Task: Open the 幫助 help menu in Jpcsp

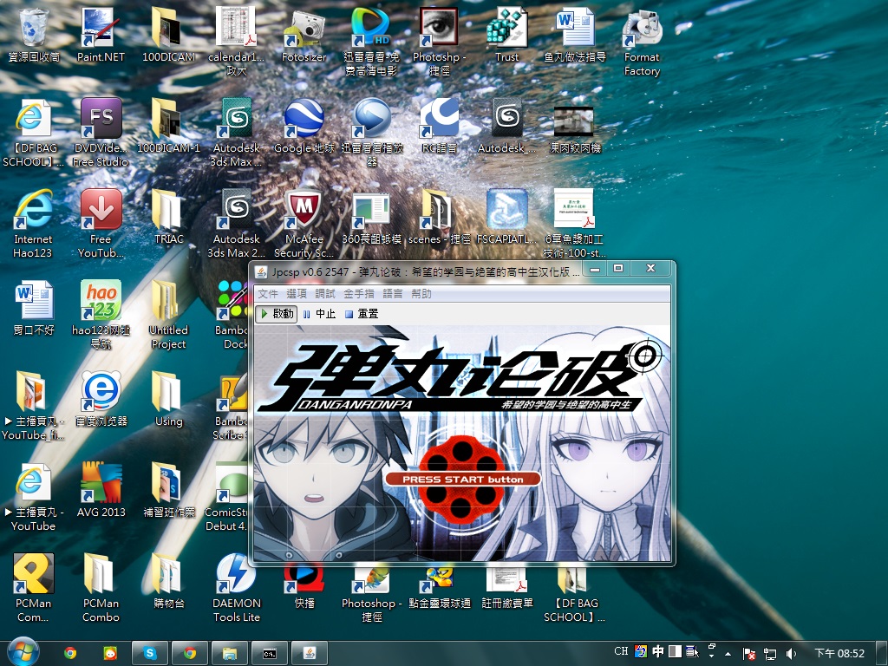Action: (x=421, y=293)
